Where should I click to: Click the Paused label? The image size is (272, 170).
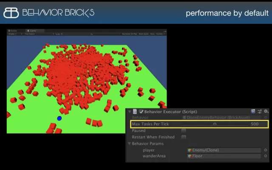click(139, 130)
